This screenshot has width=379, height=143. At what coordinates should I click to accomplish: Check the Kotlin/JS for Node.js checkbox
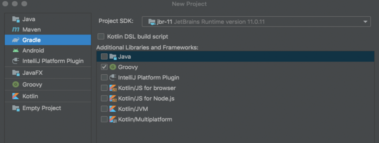click(104, 98)
